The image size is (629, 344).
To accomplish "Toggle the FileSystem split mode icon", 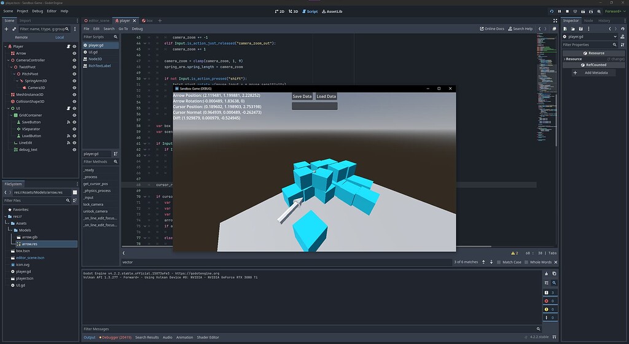I will (x=74, y=192).
